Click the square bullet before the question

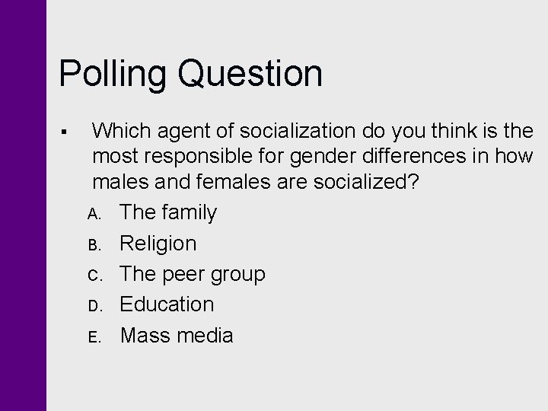tap(64, 132)
